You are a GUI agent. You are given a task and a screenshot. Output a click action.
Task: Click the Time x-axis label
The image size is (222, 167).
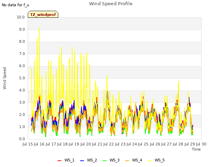[x=196, y=149]
